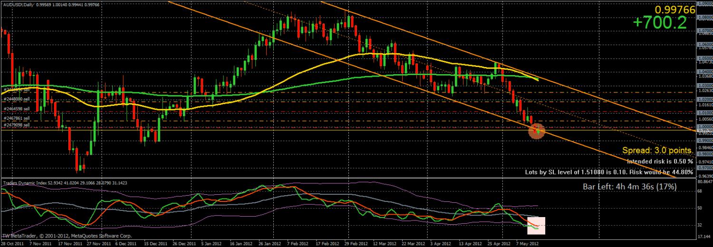Image resolution: width=713 pixels, height=247 pixels.
Task: Click the 22 Mar 2012 date on time axis
Action: click(413, 243)
